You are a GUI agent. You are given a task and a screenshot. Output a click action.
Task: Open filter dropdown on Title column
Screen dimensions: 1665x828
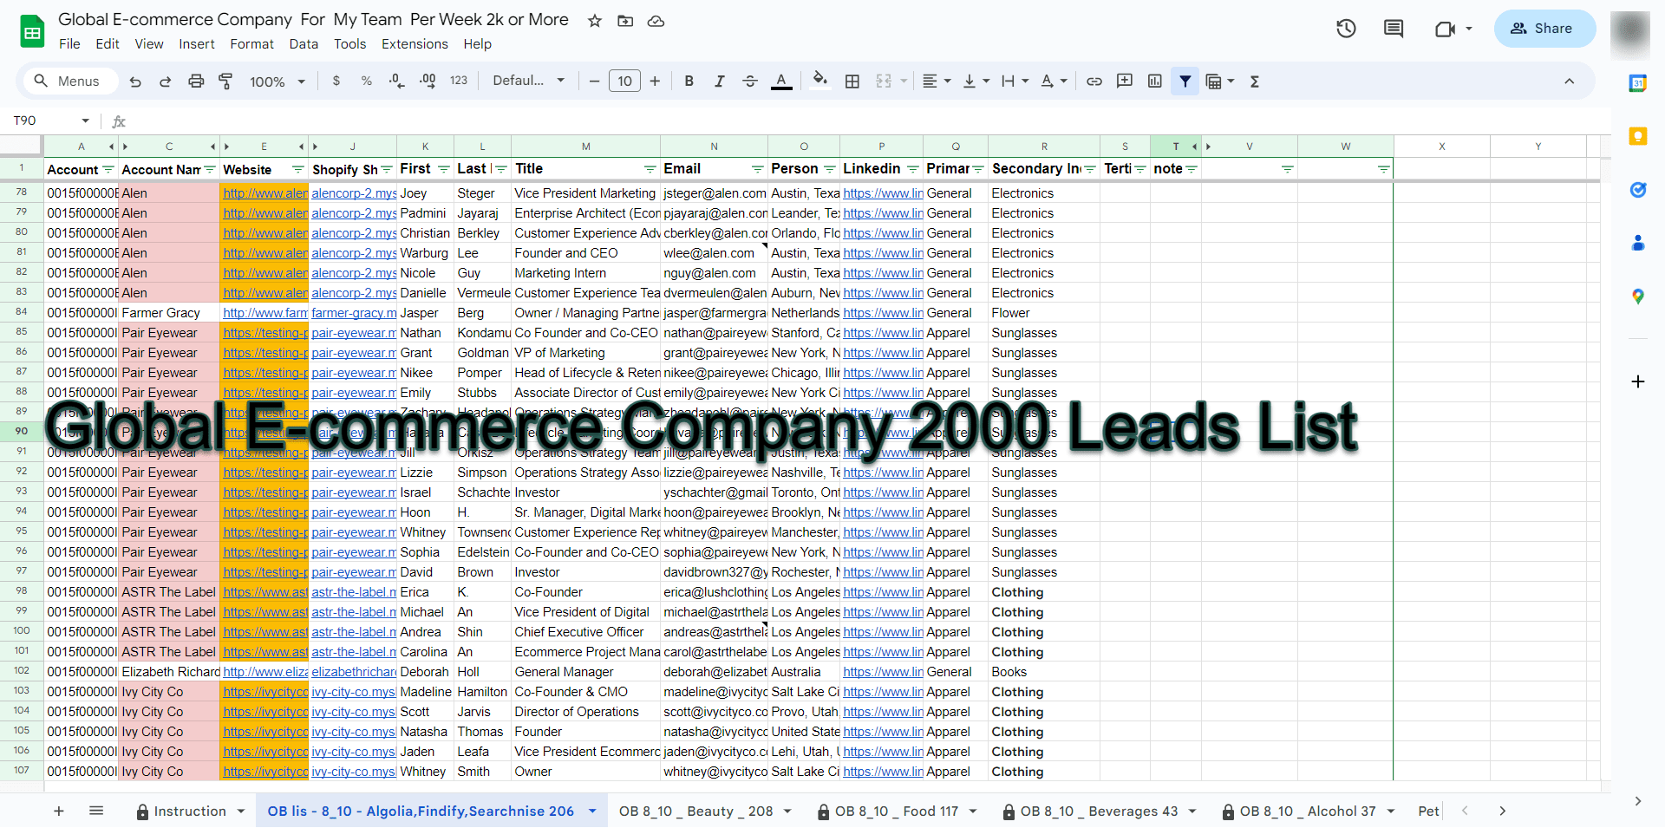650,169
